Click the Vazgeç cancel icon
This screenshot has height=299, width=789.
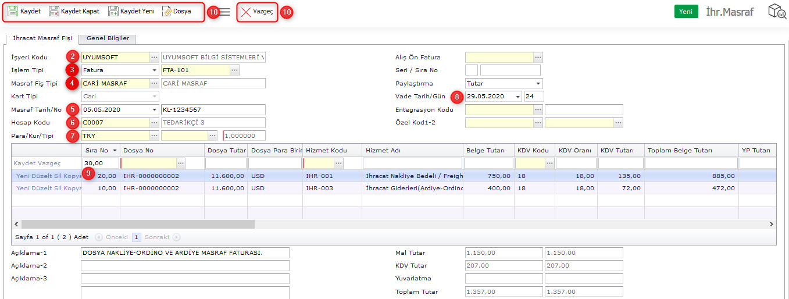click(x=247, y=12)
